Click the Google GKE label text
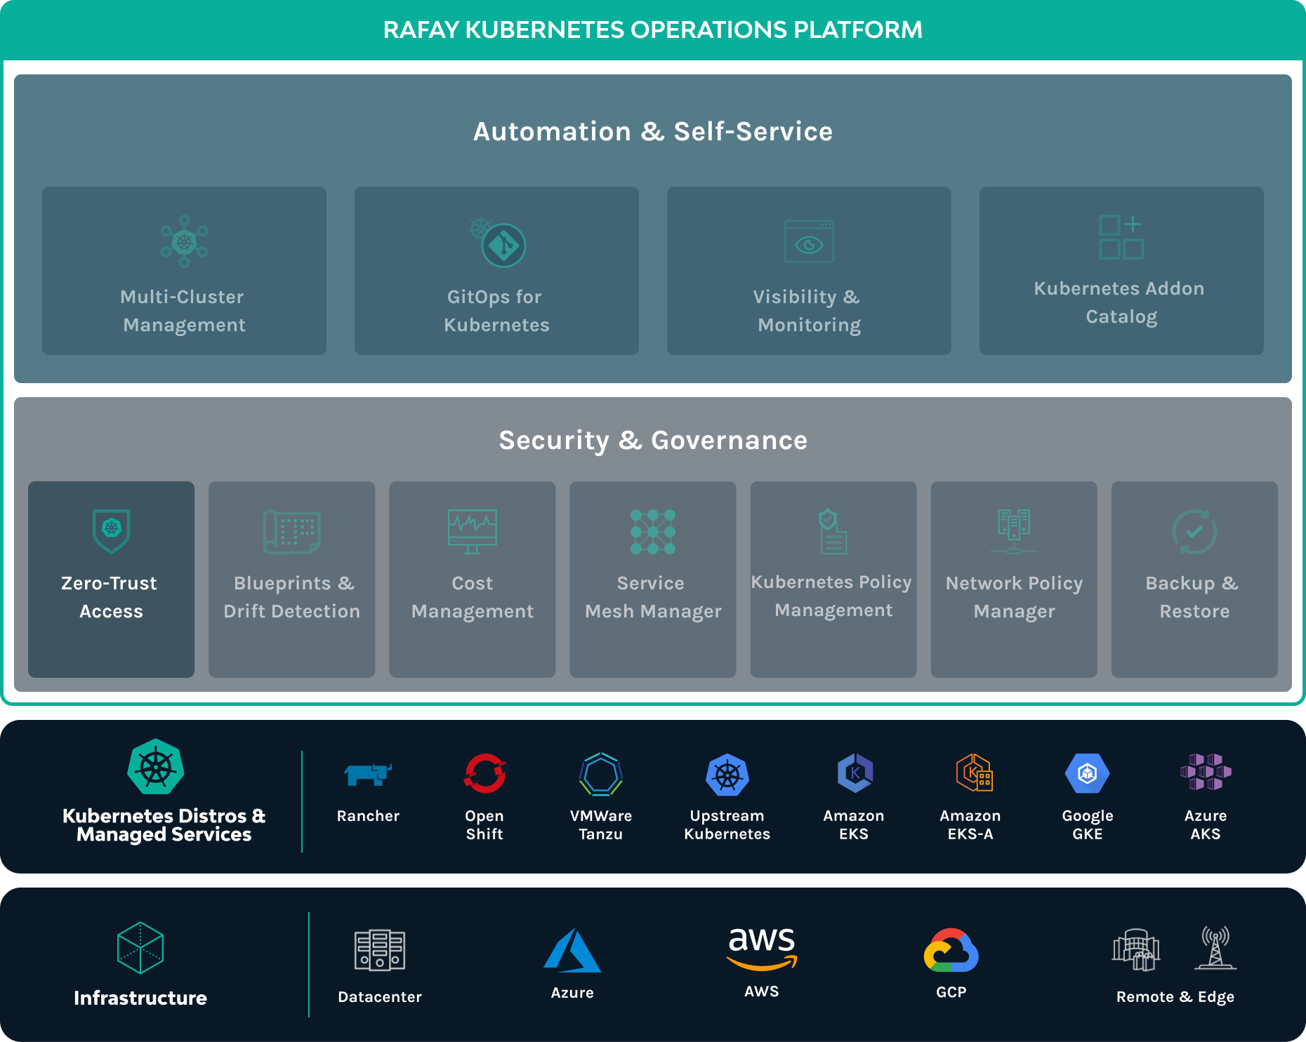 point(1088,825)
